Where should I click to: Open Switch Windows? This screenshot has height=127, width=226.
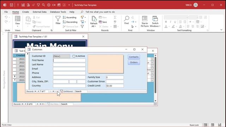[155, 22]
